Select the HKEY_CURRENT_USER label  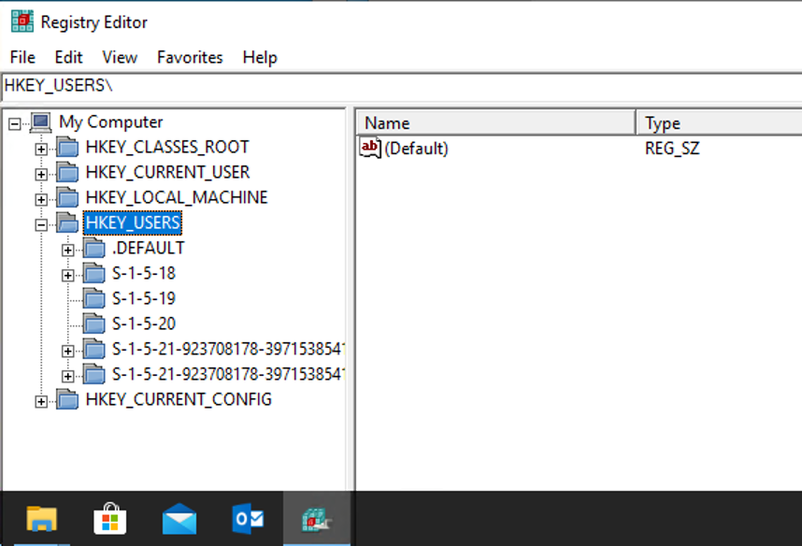click(x=167, y=172)
